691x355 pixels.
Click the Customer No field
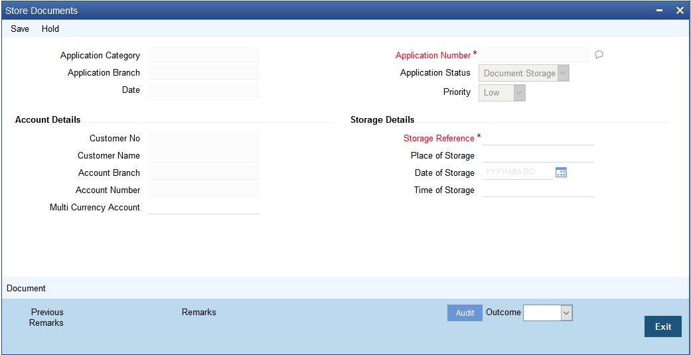204,138
